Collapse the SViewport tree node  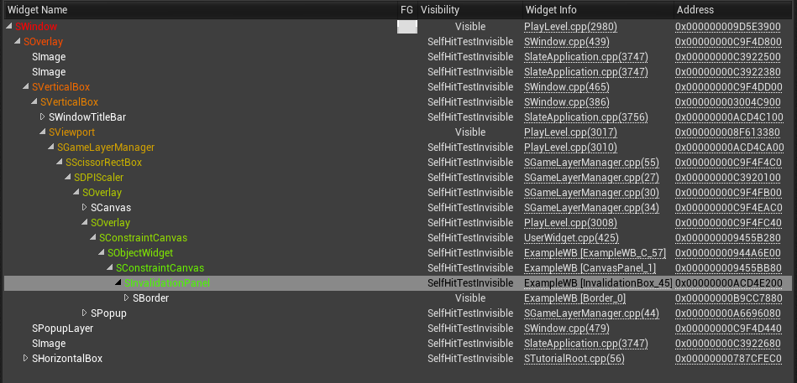pos(43,132)
